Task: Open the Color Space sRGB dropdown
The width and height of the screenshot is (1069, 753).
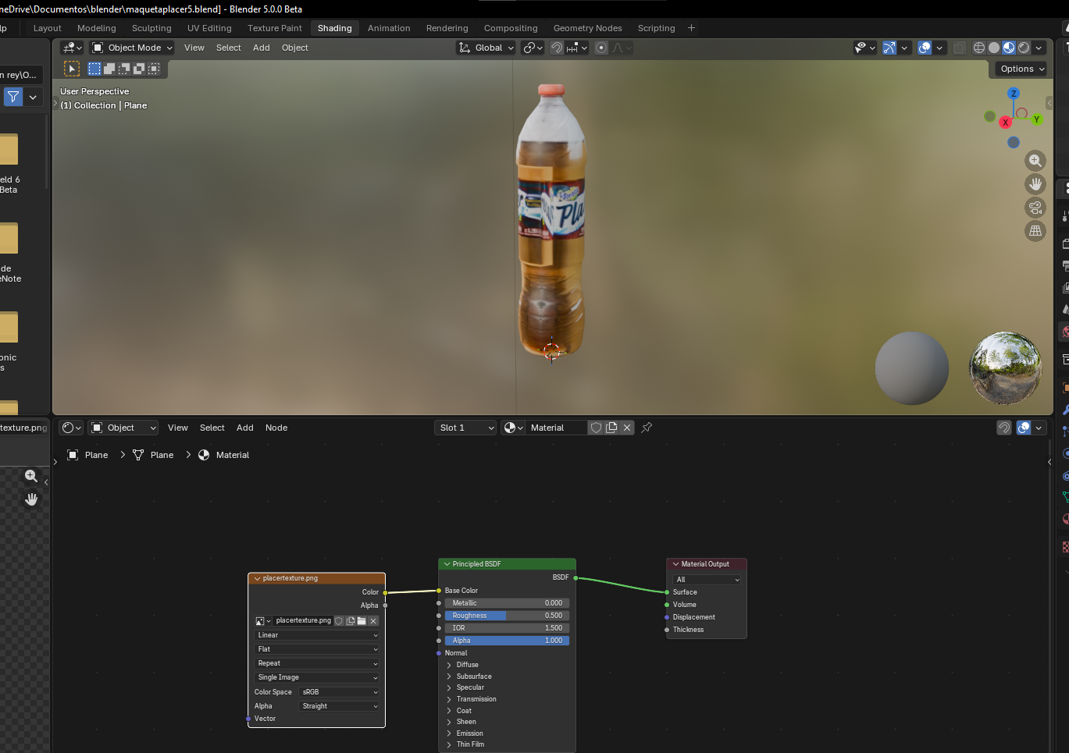Action: point(339,692)
